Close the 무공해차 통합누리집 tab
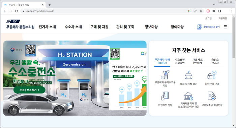The height and width of the screenshot is (128, 236). point(42,5)
